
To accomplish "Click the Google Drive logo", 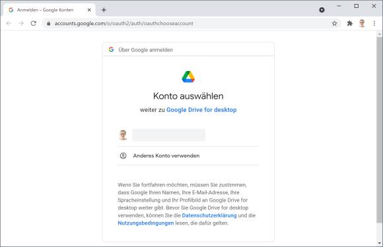I will coord(188,76).
